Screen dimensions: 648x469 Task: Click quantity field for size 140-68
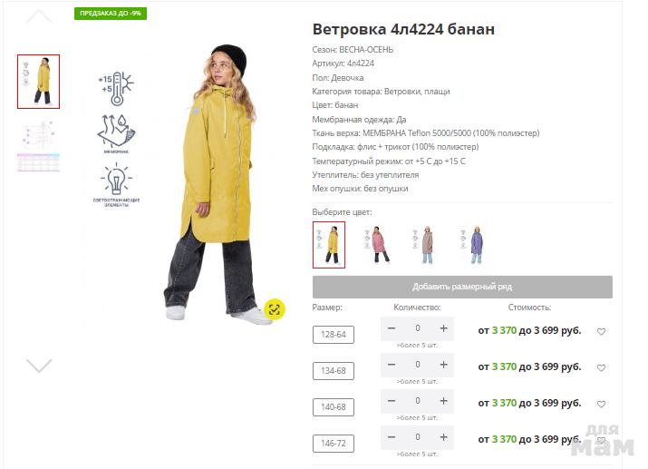pyautogui.click(x=418, y=401)
